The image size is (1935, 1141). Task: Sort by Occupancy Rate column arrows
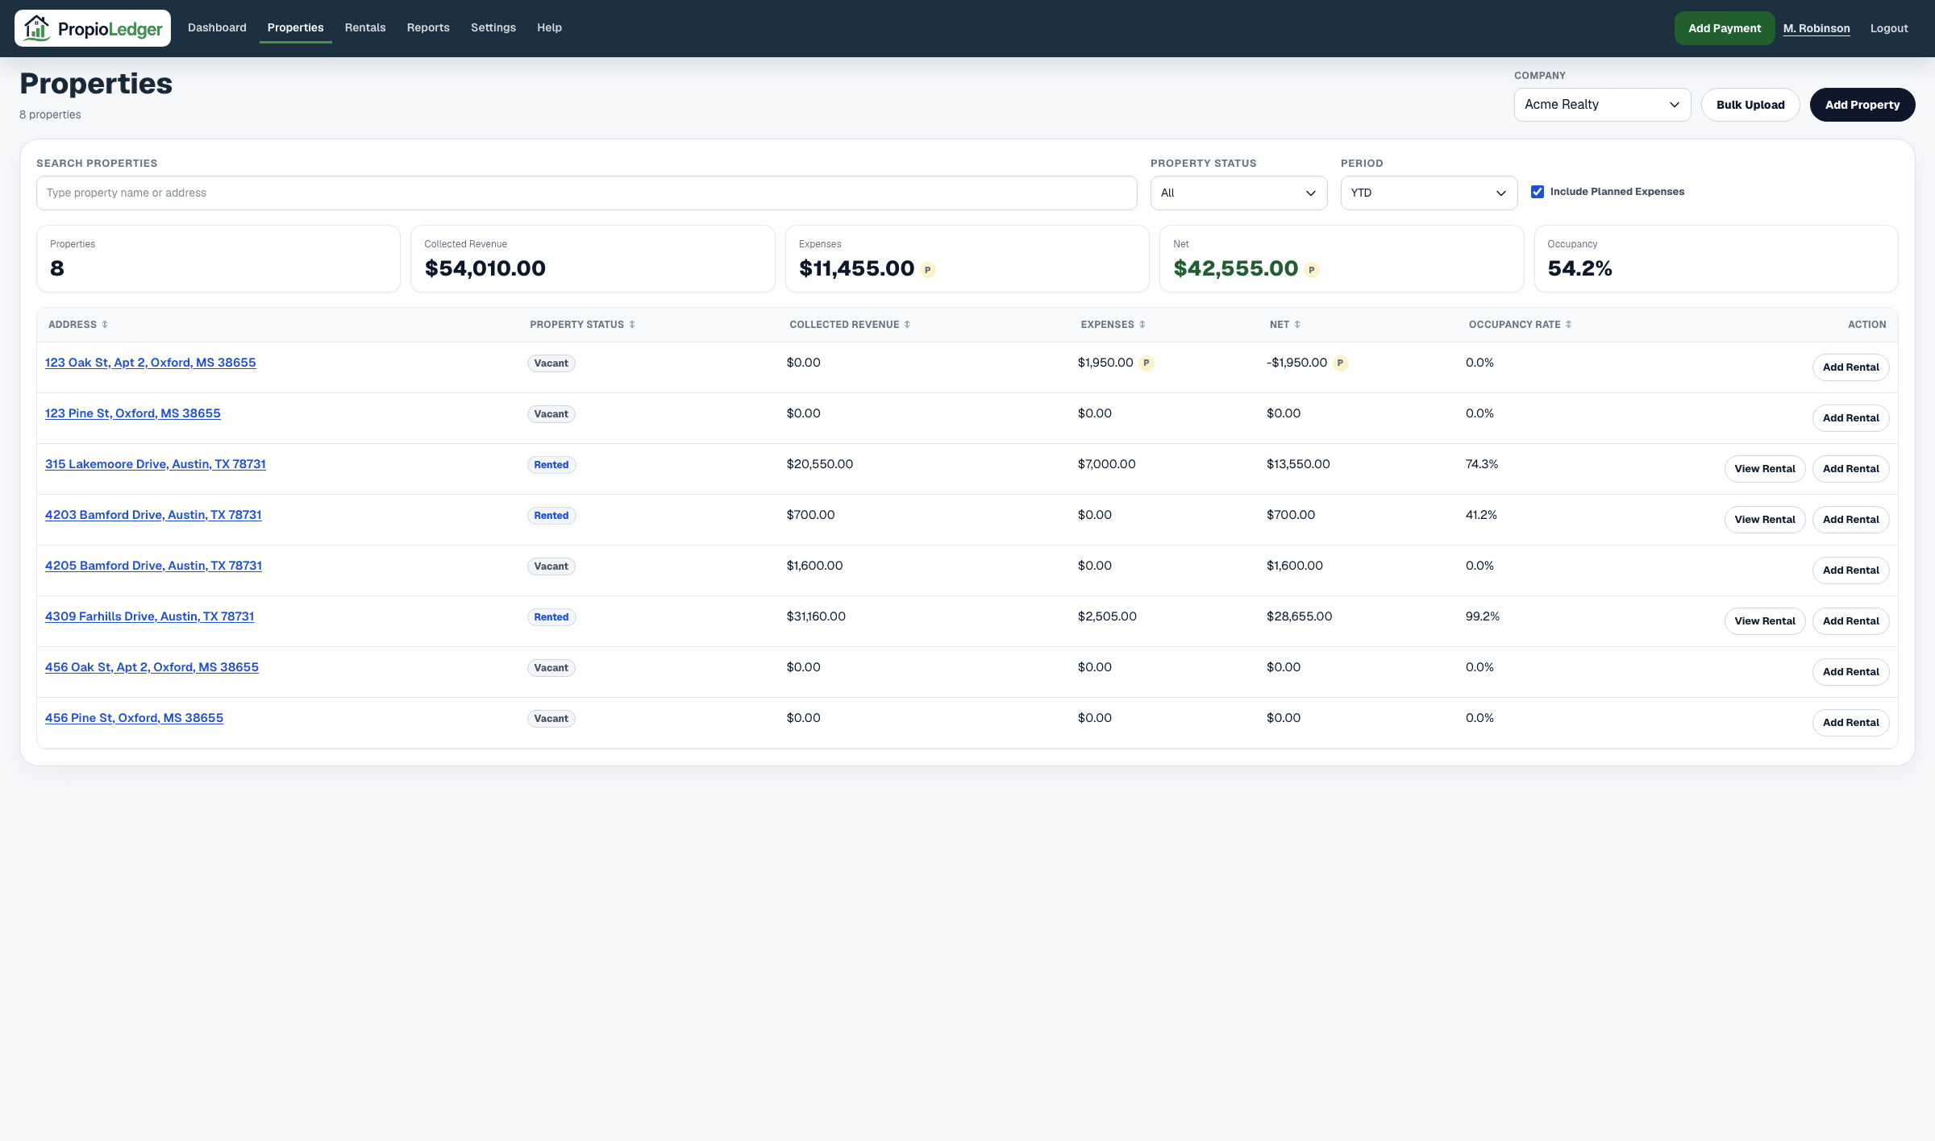coord(1568,325)
